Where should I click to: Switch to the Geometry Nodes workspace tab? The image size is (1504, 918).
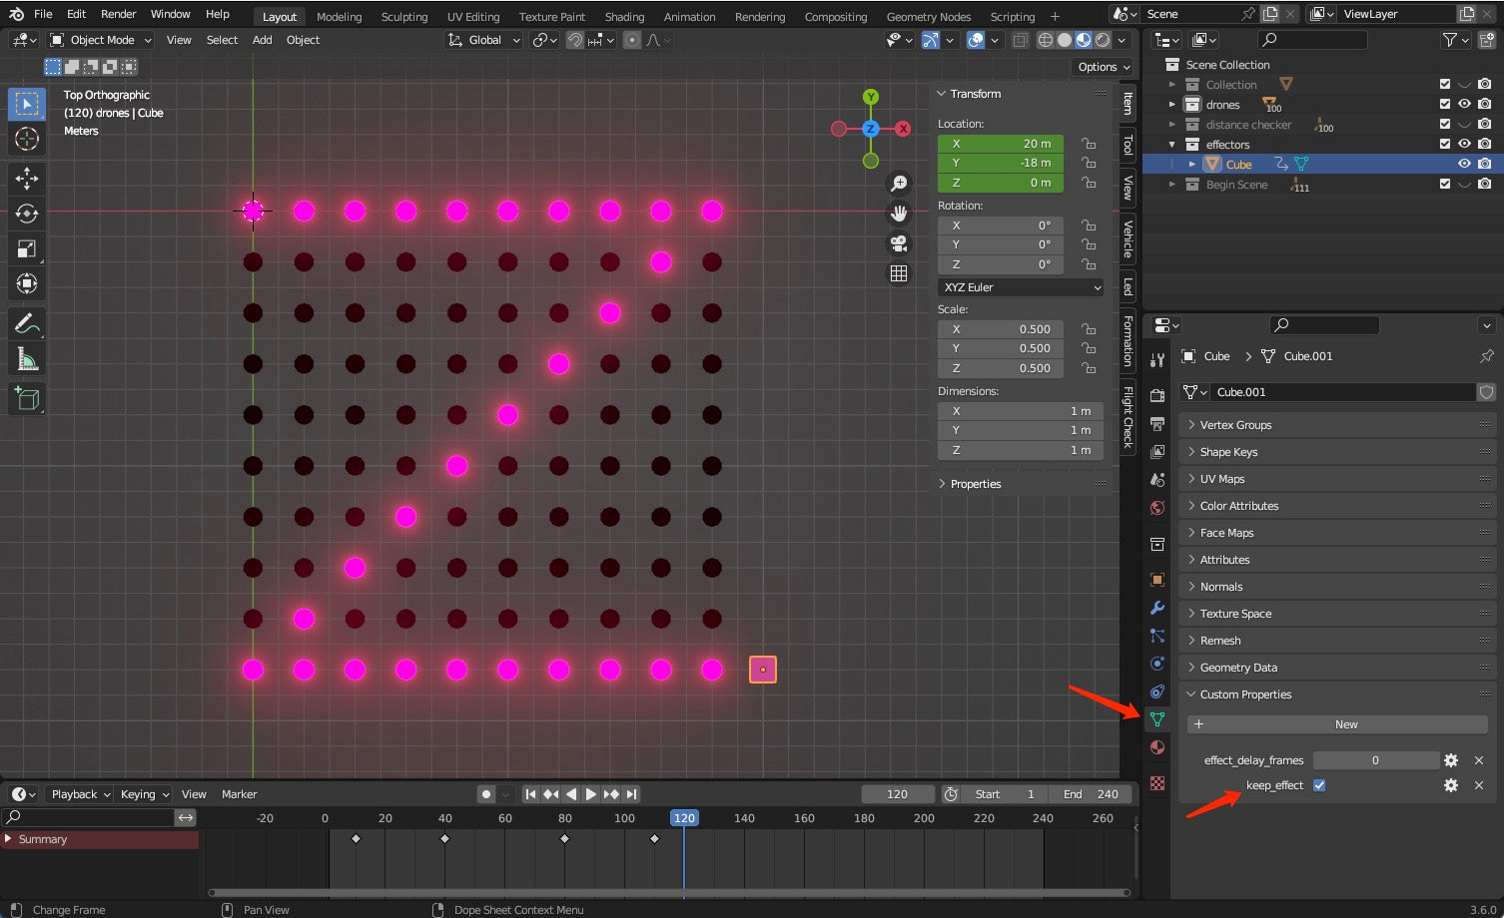pos(928,17)
